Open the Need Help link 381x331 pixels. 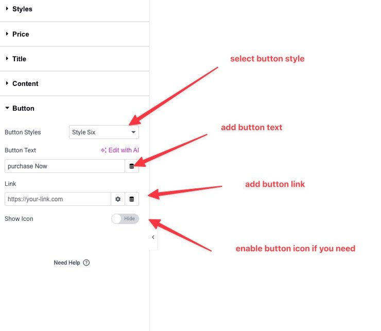pos(67,263)
